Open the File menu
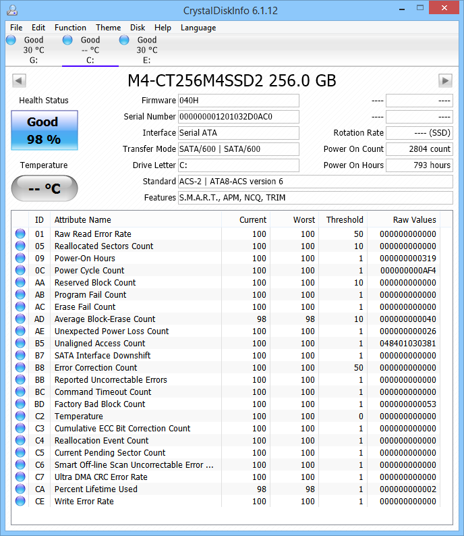464x536 pixels. click(x=16, y=28)
